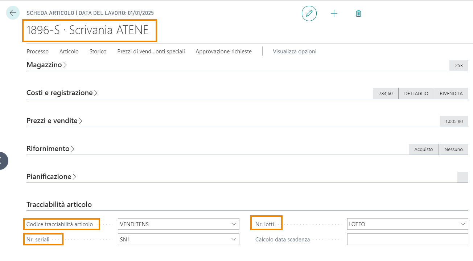Expand the Prezzi e vendite section

55,121
